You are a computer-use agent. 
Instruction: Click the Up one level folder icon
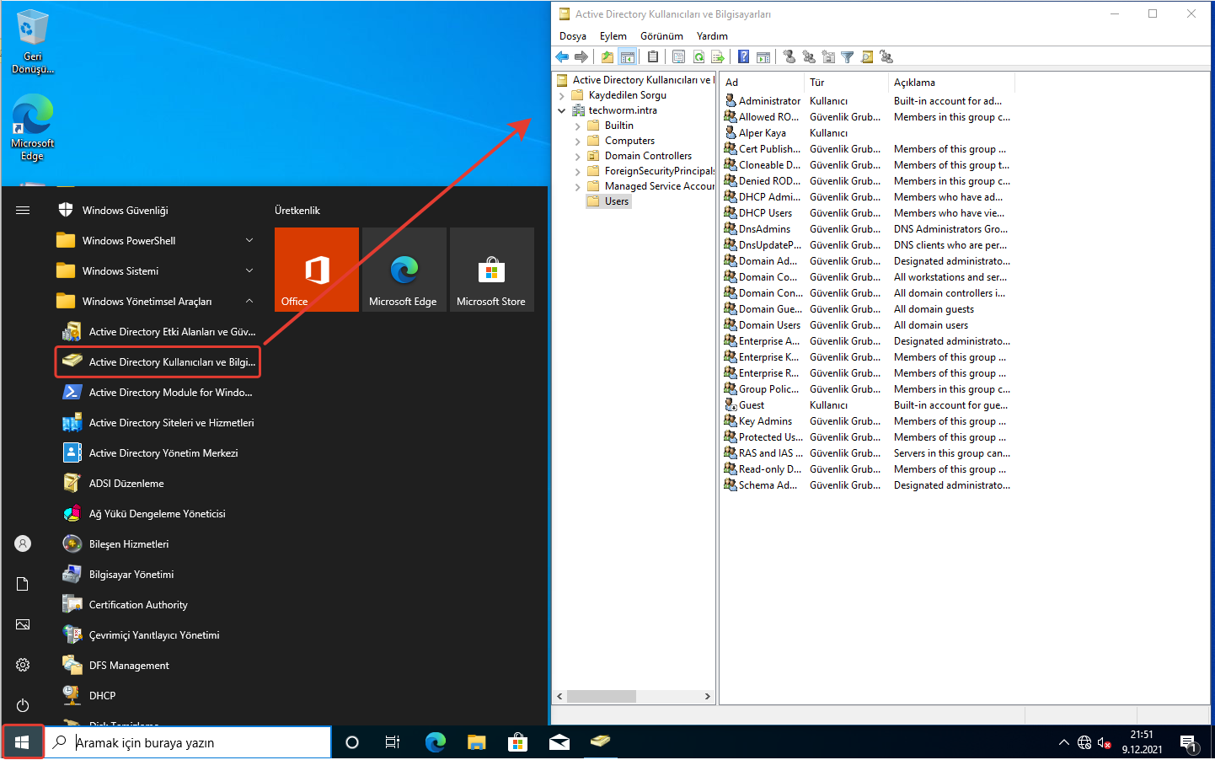point(607,57)
